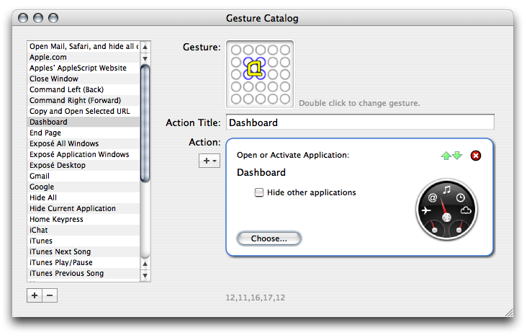Remove gesture with minus button
The height and width of the screenshot is (335, 532).
coord(49,295)
